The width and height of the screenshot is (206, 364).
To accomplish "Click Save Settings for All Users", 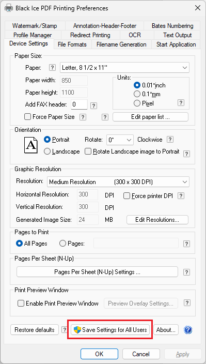I will tap(110, 330).
